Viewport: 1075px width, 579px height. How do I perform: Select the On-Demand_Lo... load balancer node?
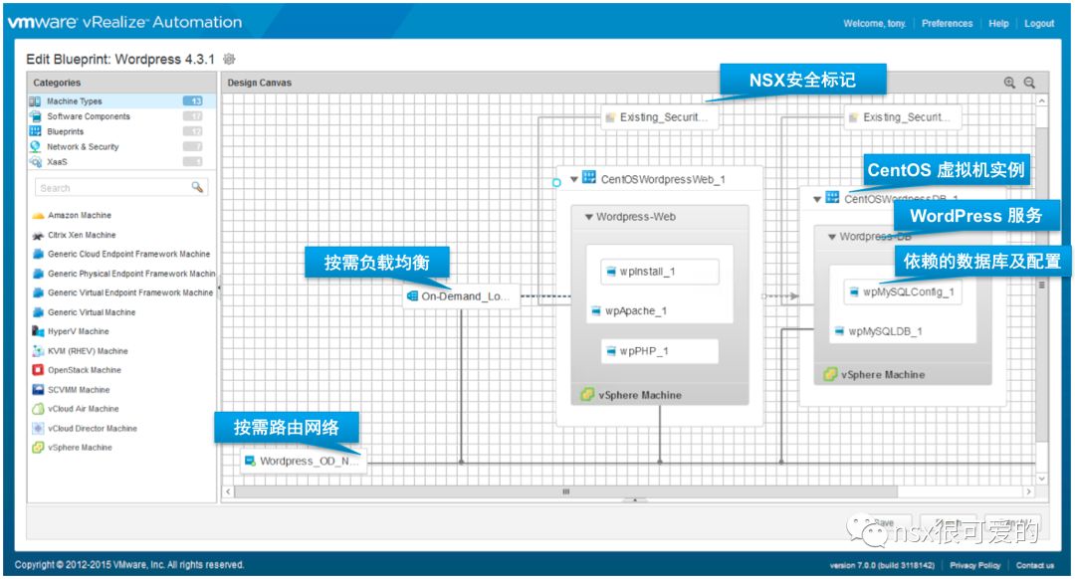[461, 296]
